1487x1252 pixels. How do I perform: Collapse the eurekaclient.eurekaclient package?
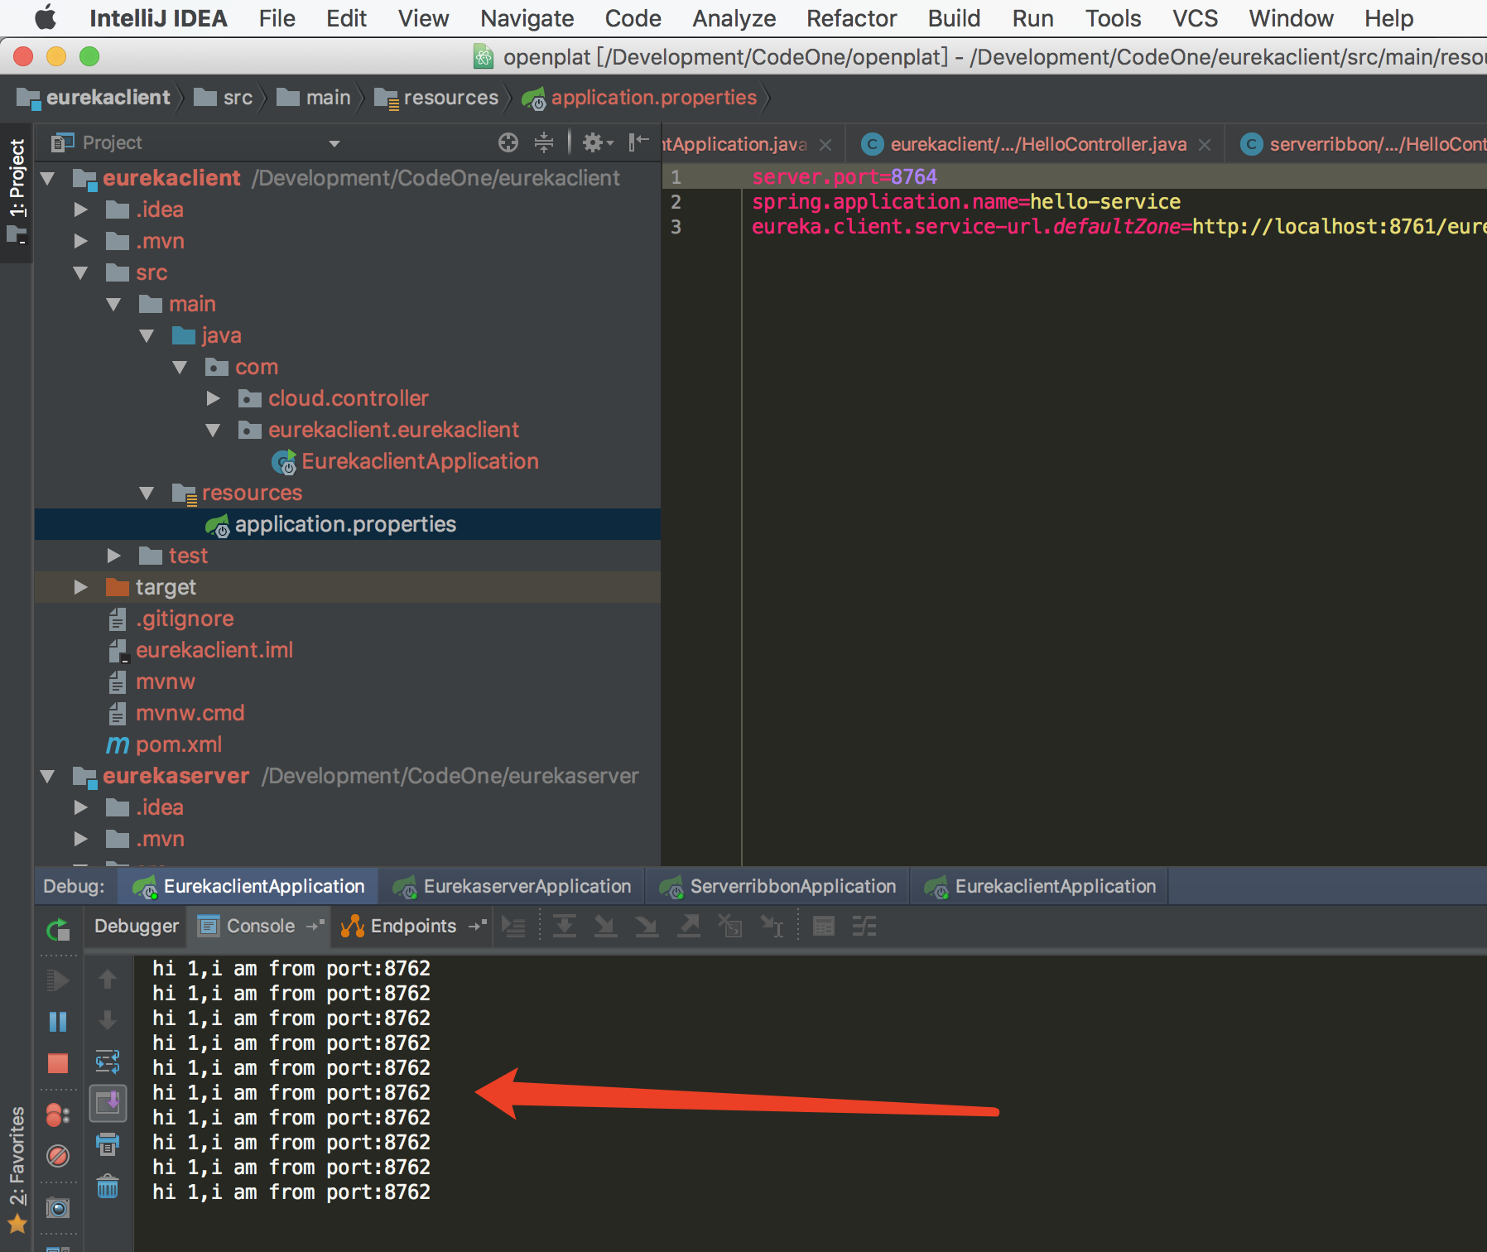pos(214,430)
